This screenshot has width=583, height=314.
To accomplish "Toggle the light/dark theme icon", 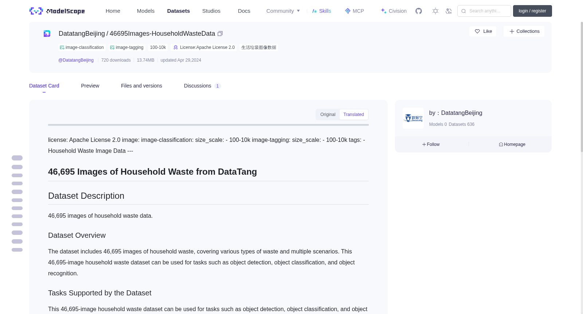I will [435, 11].
